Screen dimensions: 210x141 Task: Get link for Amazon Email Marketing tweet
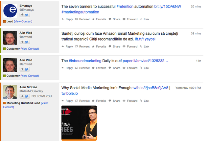(x=145, y=46)
